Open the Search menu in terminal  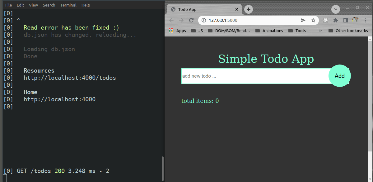(x=49, y=5)
